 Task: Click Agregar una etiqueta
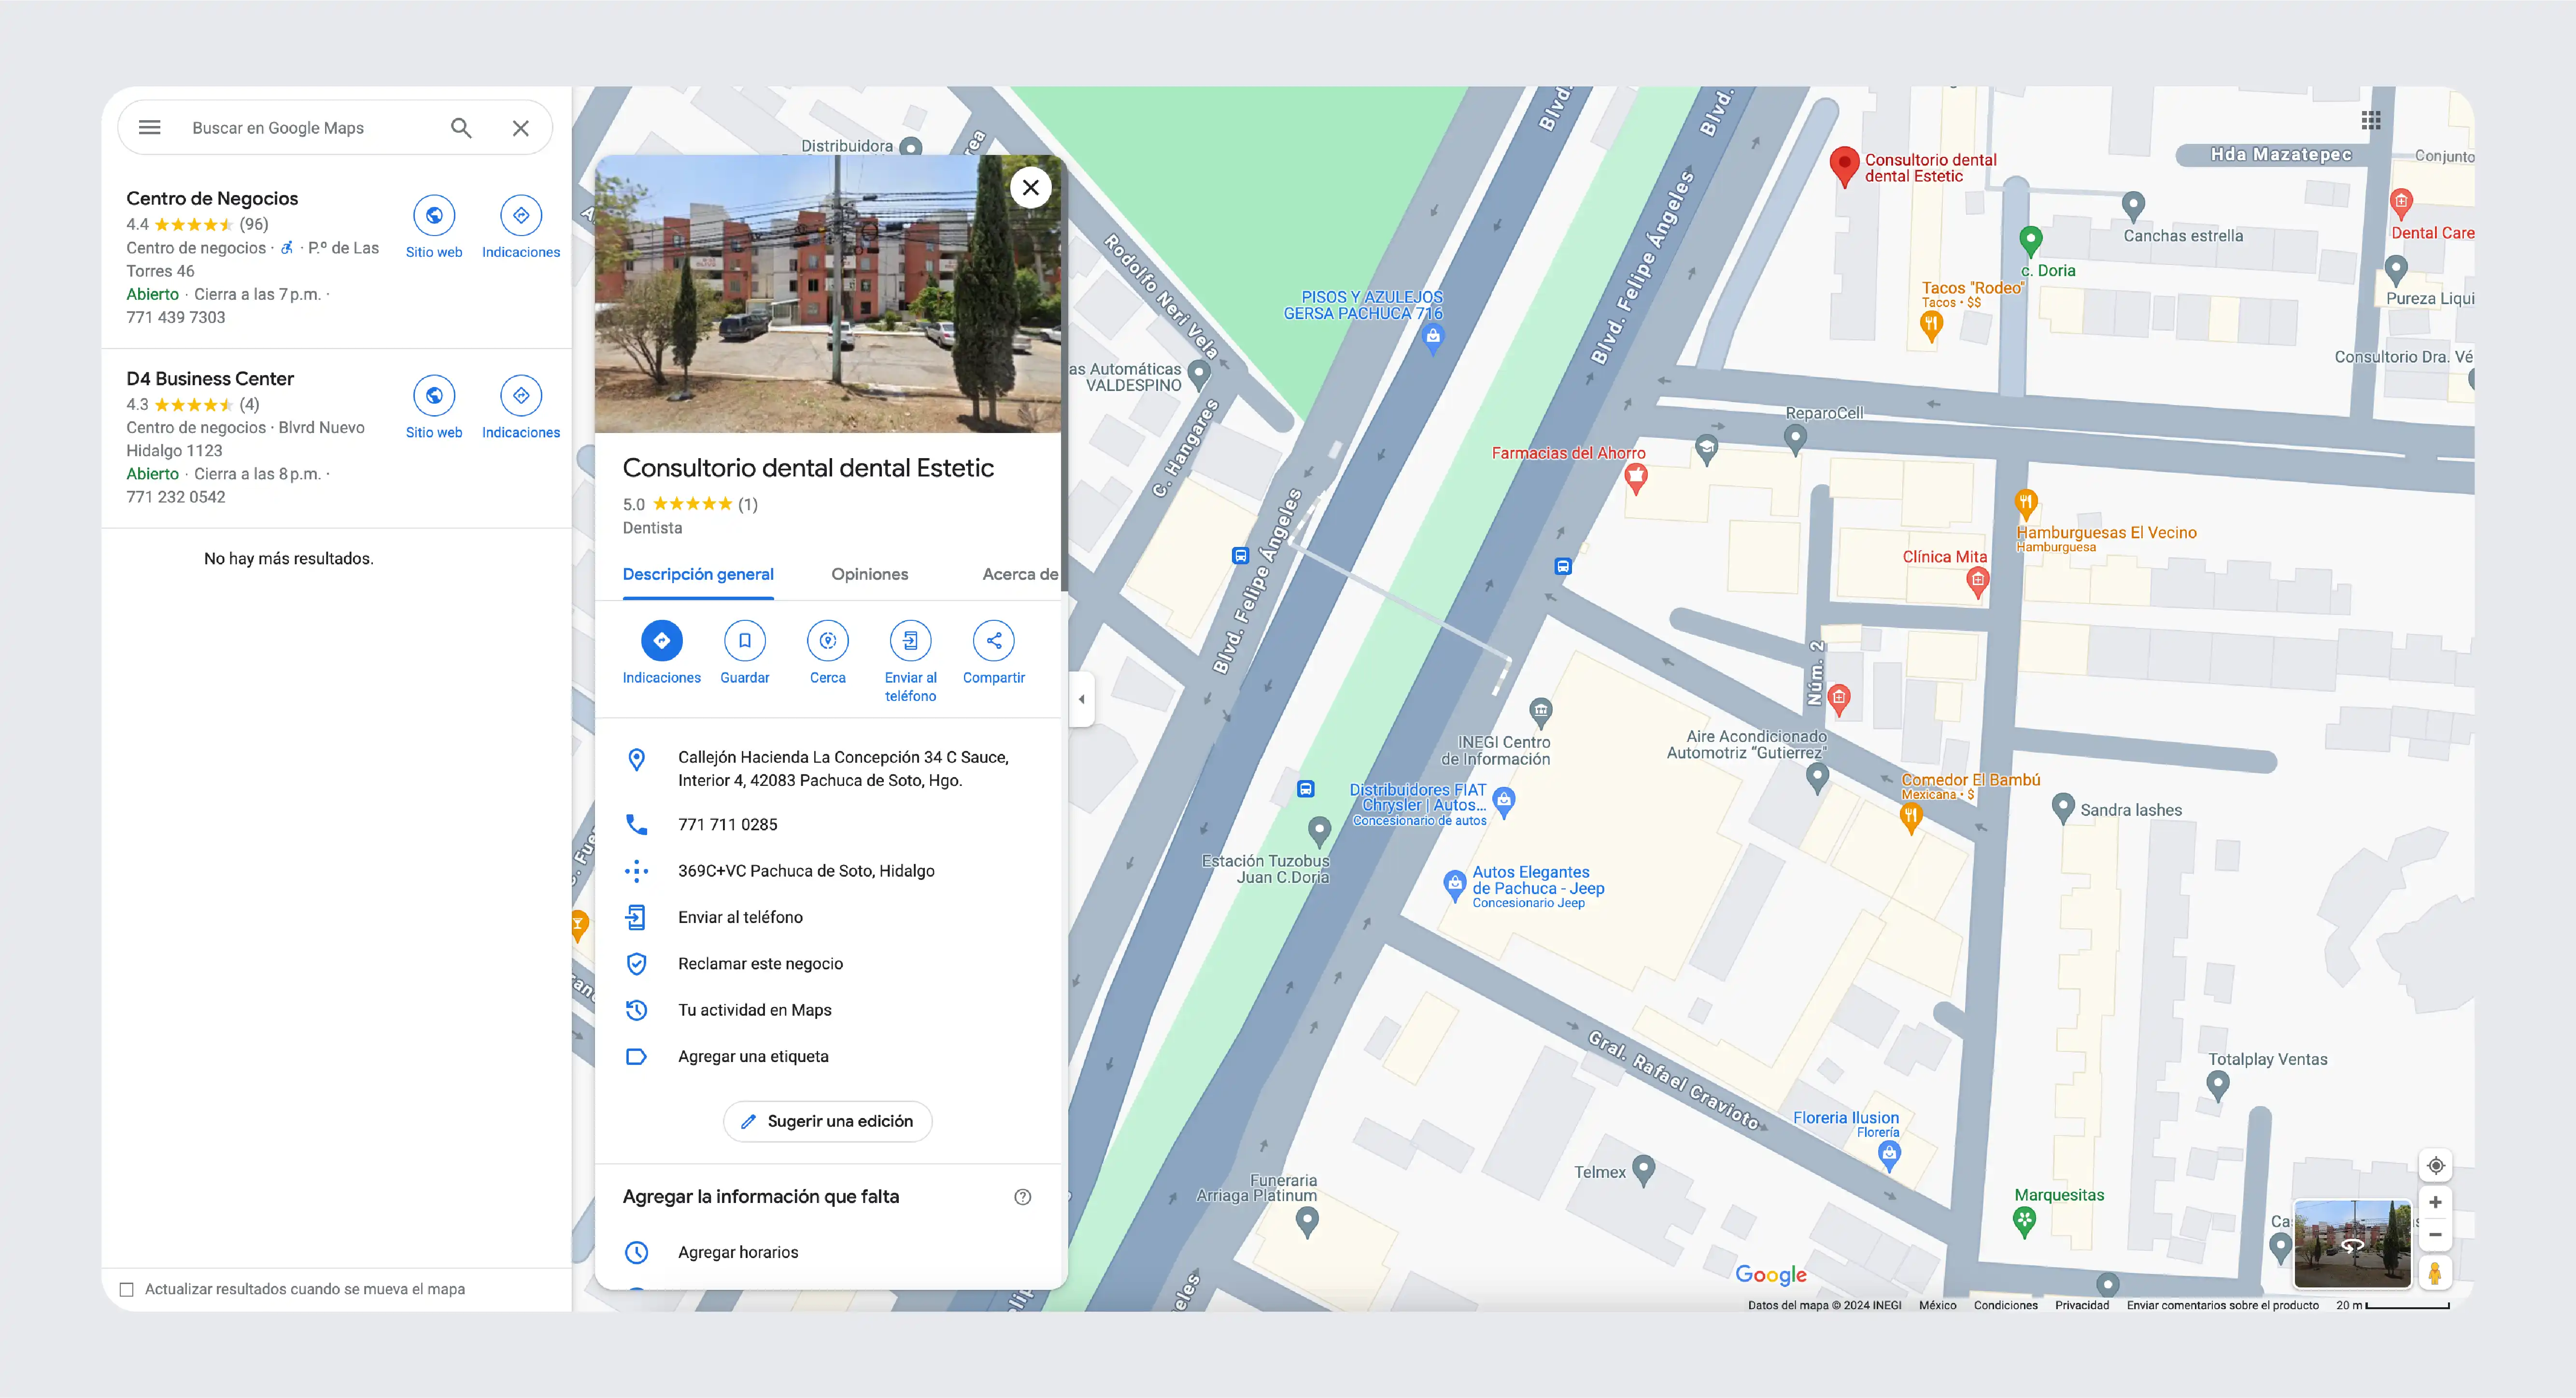(828, 1056)
